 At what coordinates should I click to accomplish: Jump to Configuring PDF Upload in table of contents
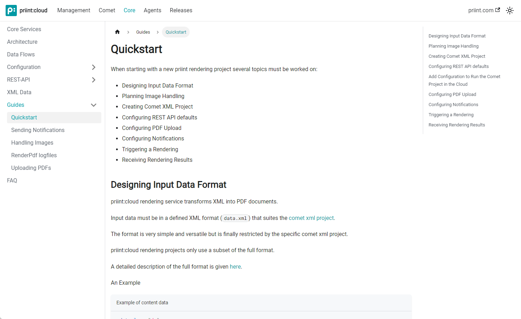[x=452, y=95]
